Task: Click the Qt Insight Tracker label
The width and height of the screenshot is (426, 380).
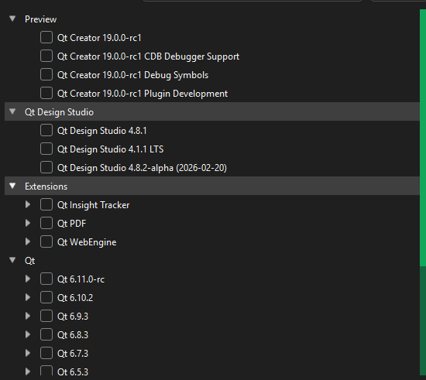Action: click(x=93, y=205)
